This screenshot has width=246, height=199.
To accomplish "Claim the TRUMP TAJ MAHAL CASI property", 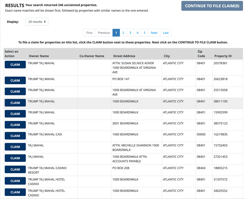I will coord(15,136).
